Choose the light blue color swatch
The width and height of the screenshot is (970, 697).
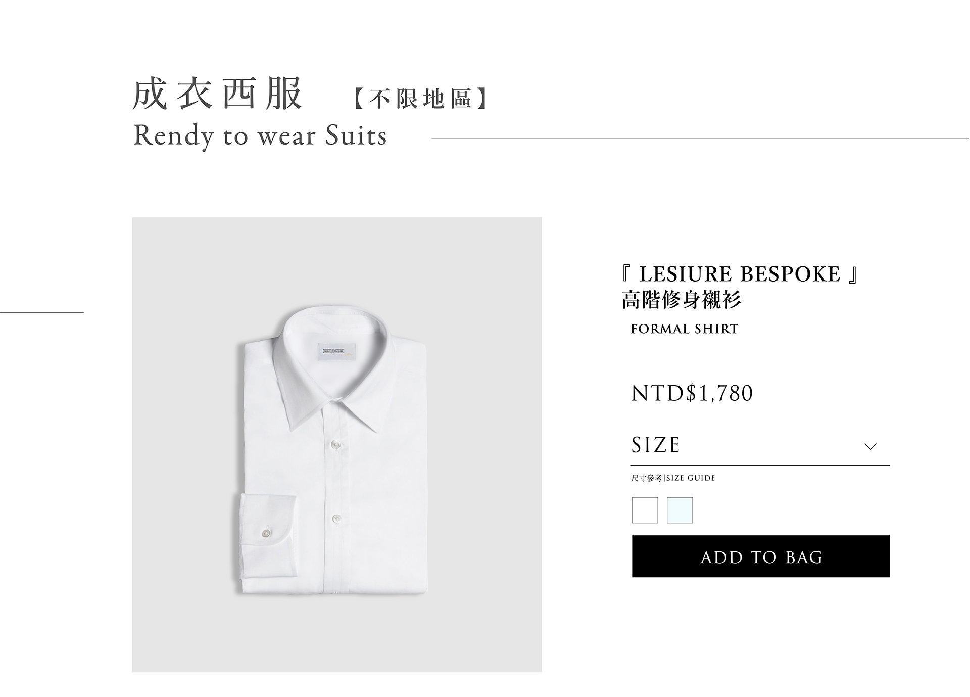point(680,510)
